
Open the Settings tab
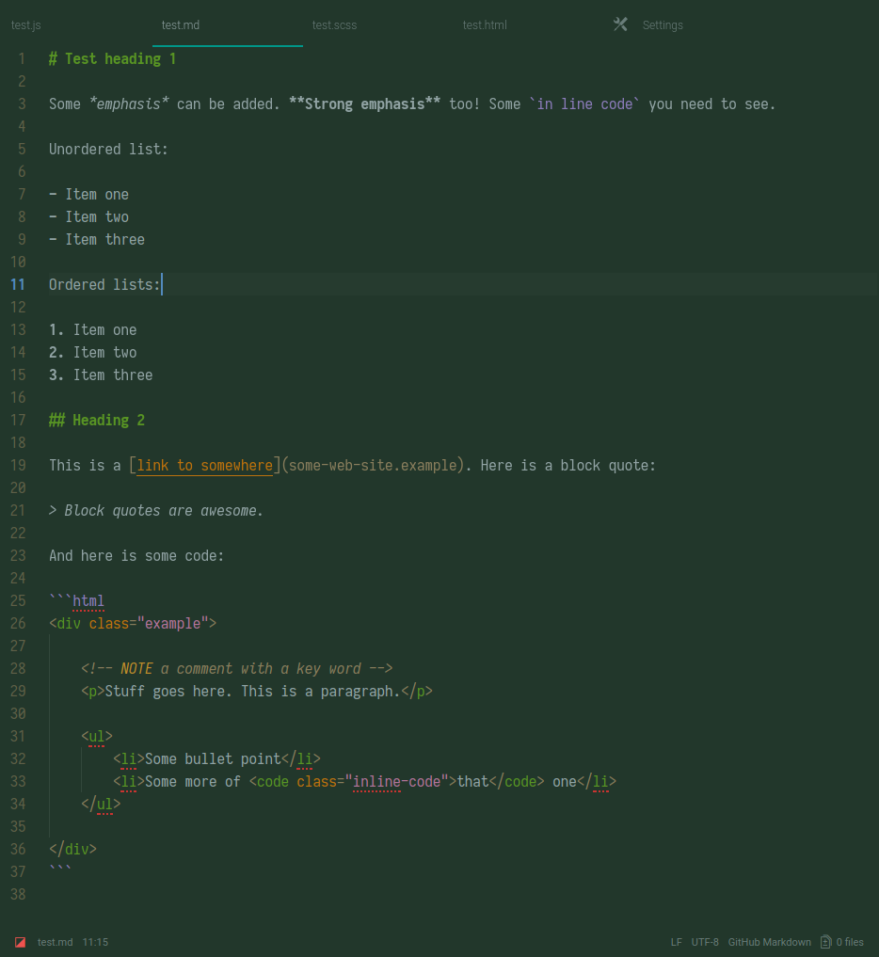point(663,25)
